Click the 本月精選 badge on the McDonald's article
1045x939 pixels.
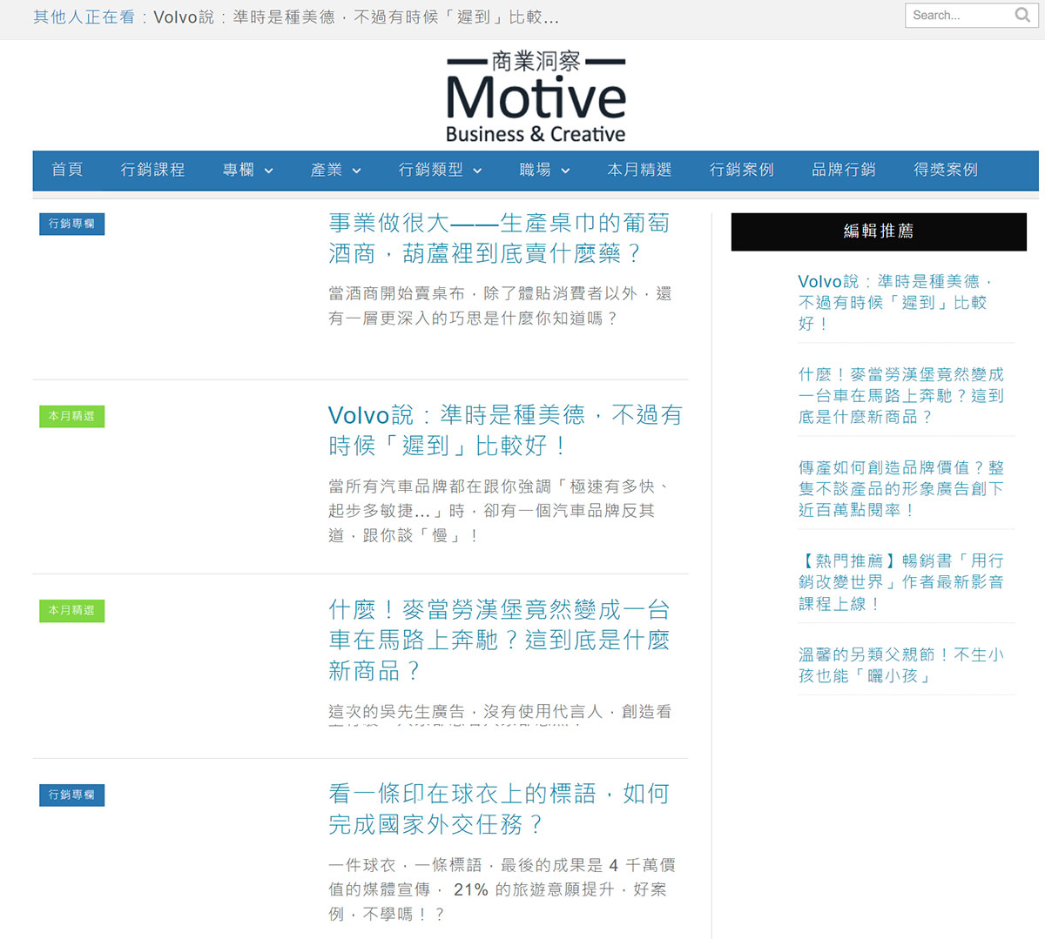coord(71,611)
